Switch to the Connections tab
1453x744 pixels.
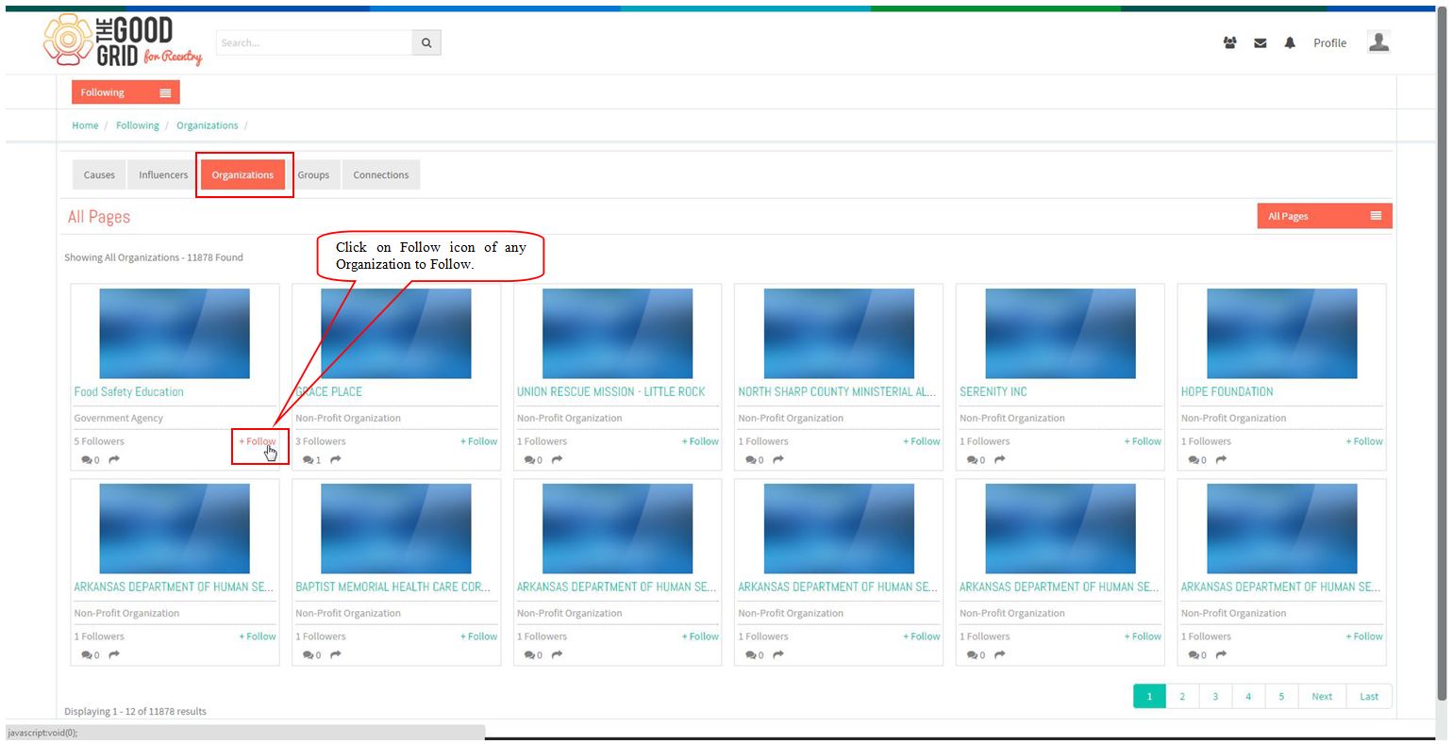point(381,174)
